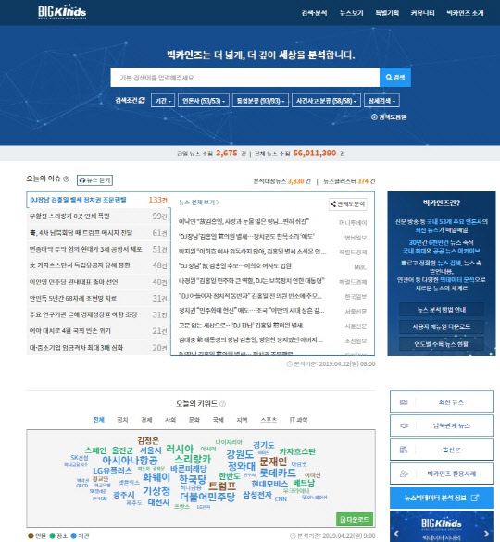Reset search conditions with 검색조건 refresh icon
This screenshot has width=500, height=542.
142,100
